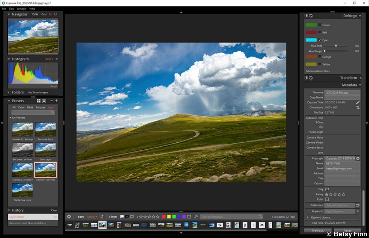Open collections picker icon
The width and height of the screenshot is (369, 238).
pos(358,205)
